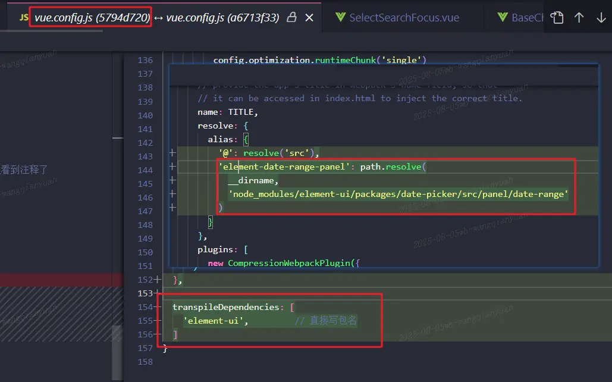
Task: Click the 'plugins: [' code line
Action: click(222, 249)
